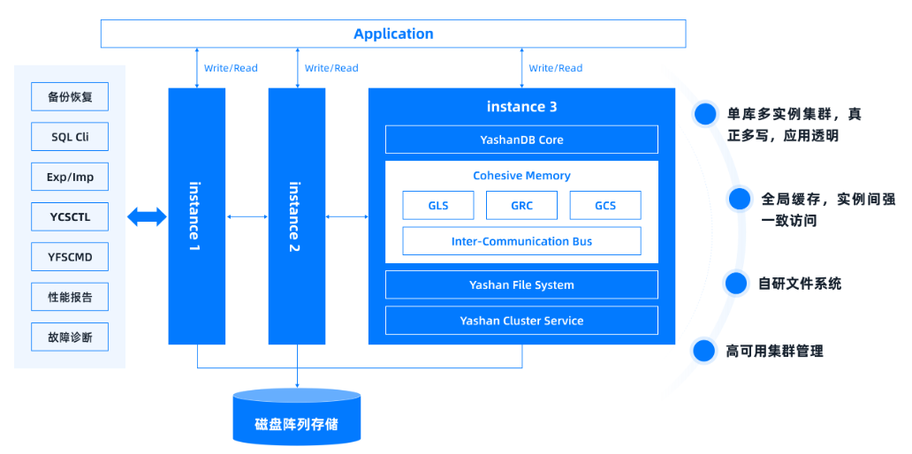Select the 备份恢复 tool box
This screenshot has width=912, height=454.
coord(70,97)
